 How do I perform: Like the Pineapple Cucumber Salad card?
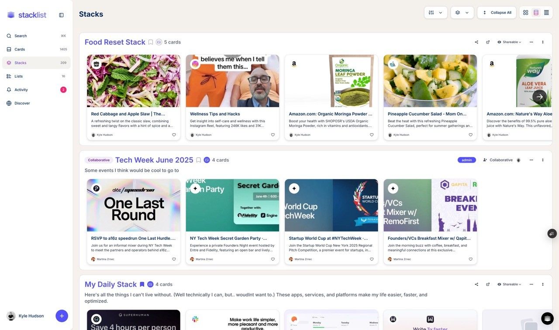(x=471, y=135)
